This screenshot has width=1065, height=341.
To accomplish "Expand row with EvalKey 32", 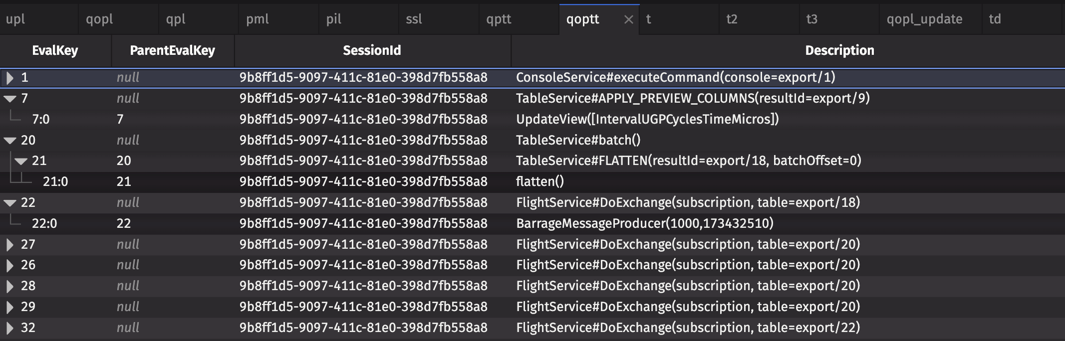I will pyautogui.click(x=10, y=328).
